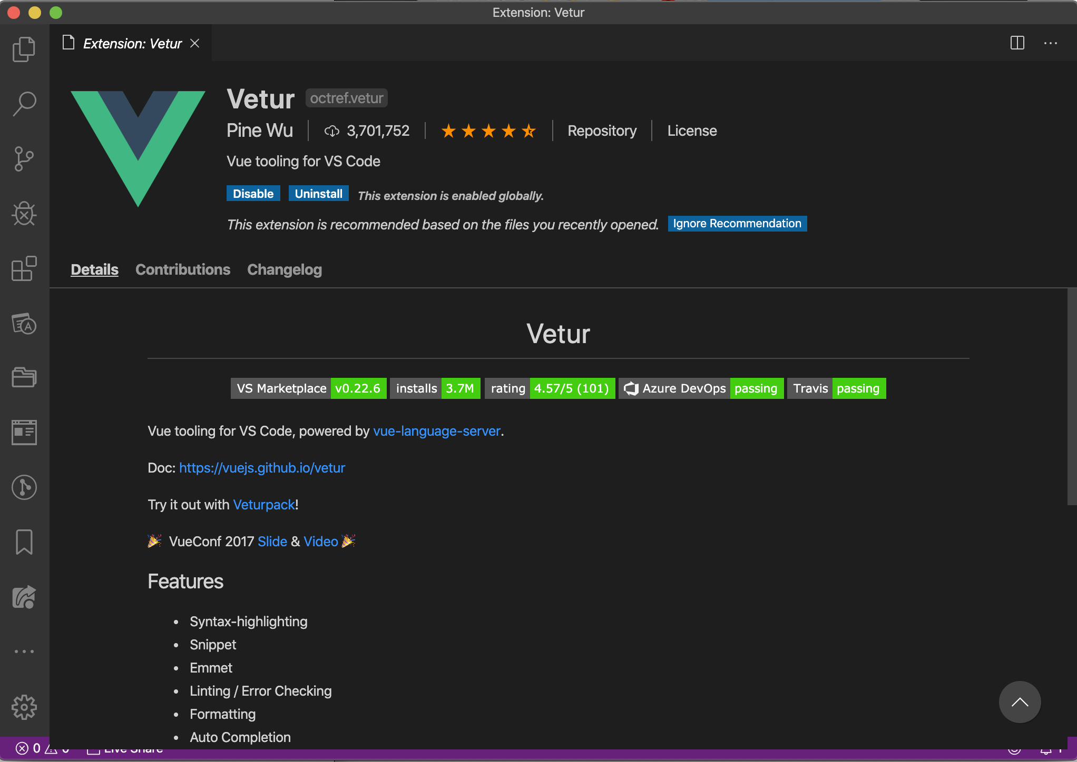Open the Explorer sidebar
The image size is (1077, 762).
24,49
